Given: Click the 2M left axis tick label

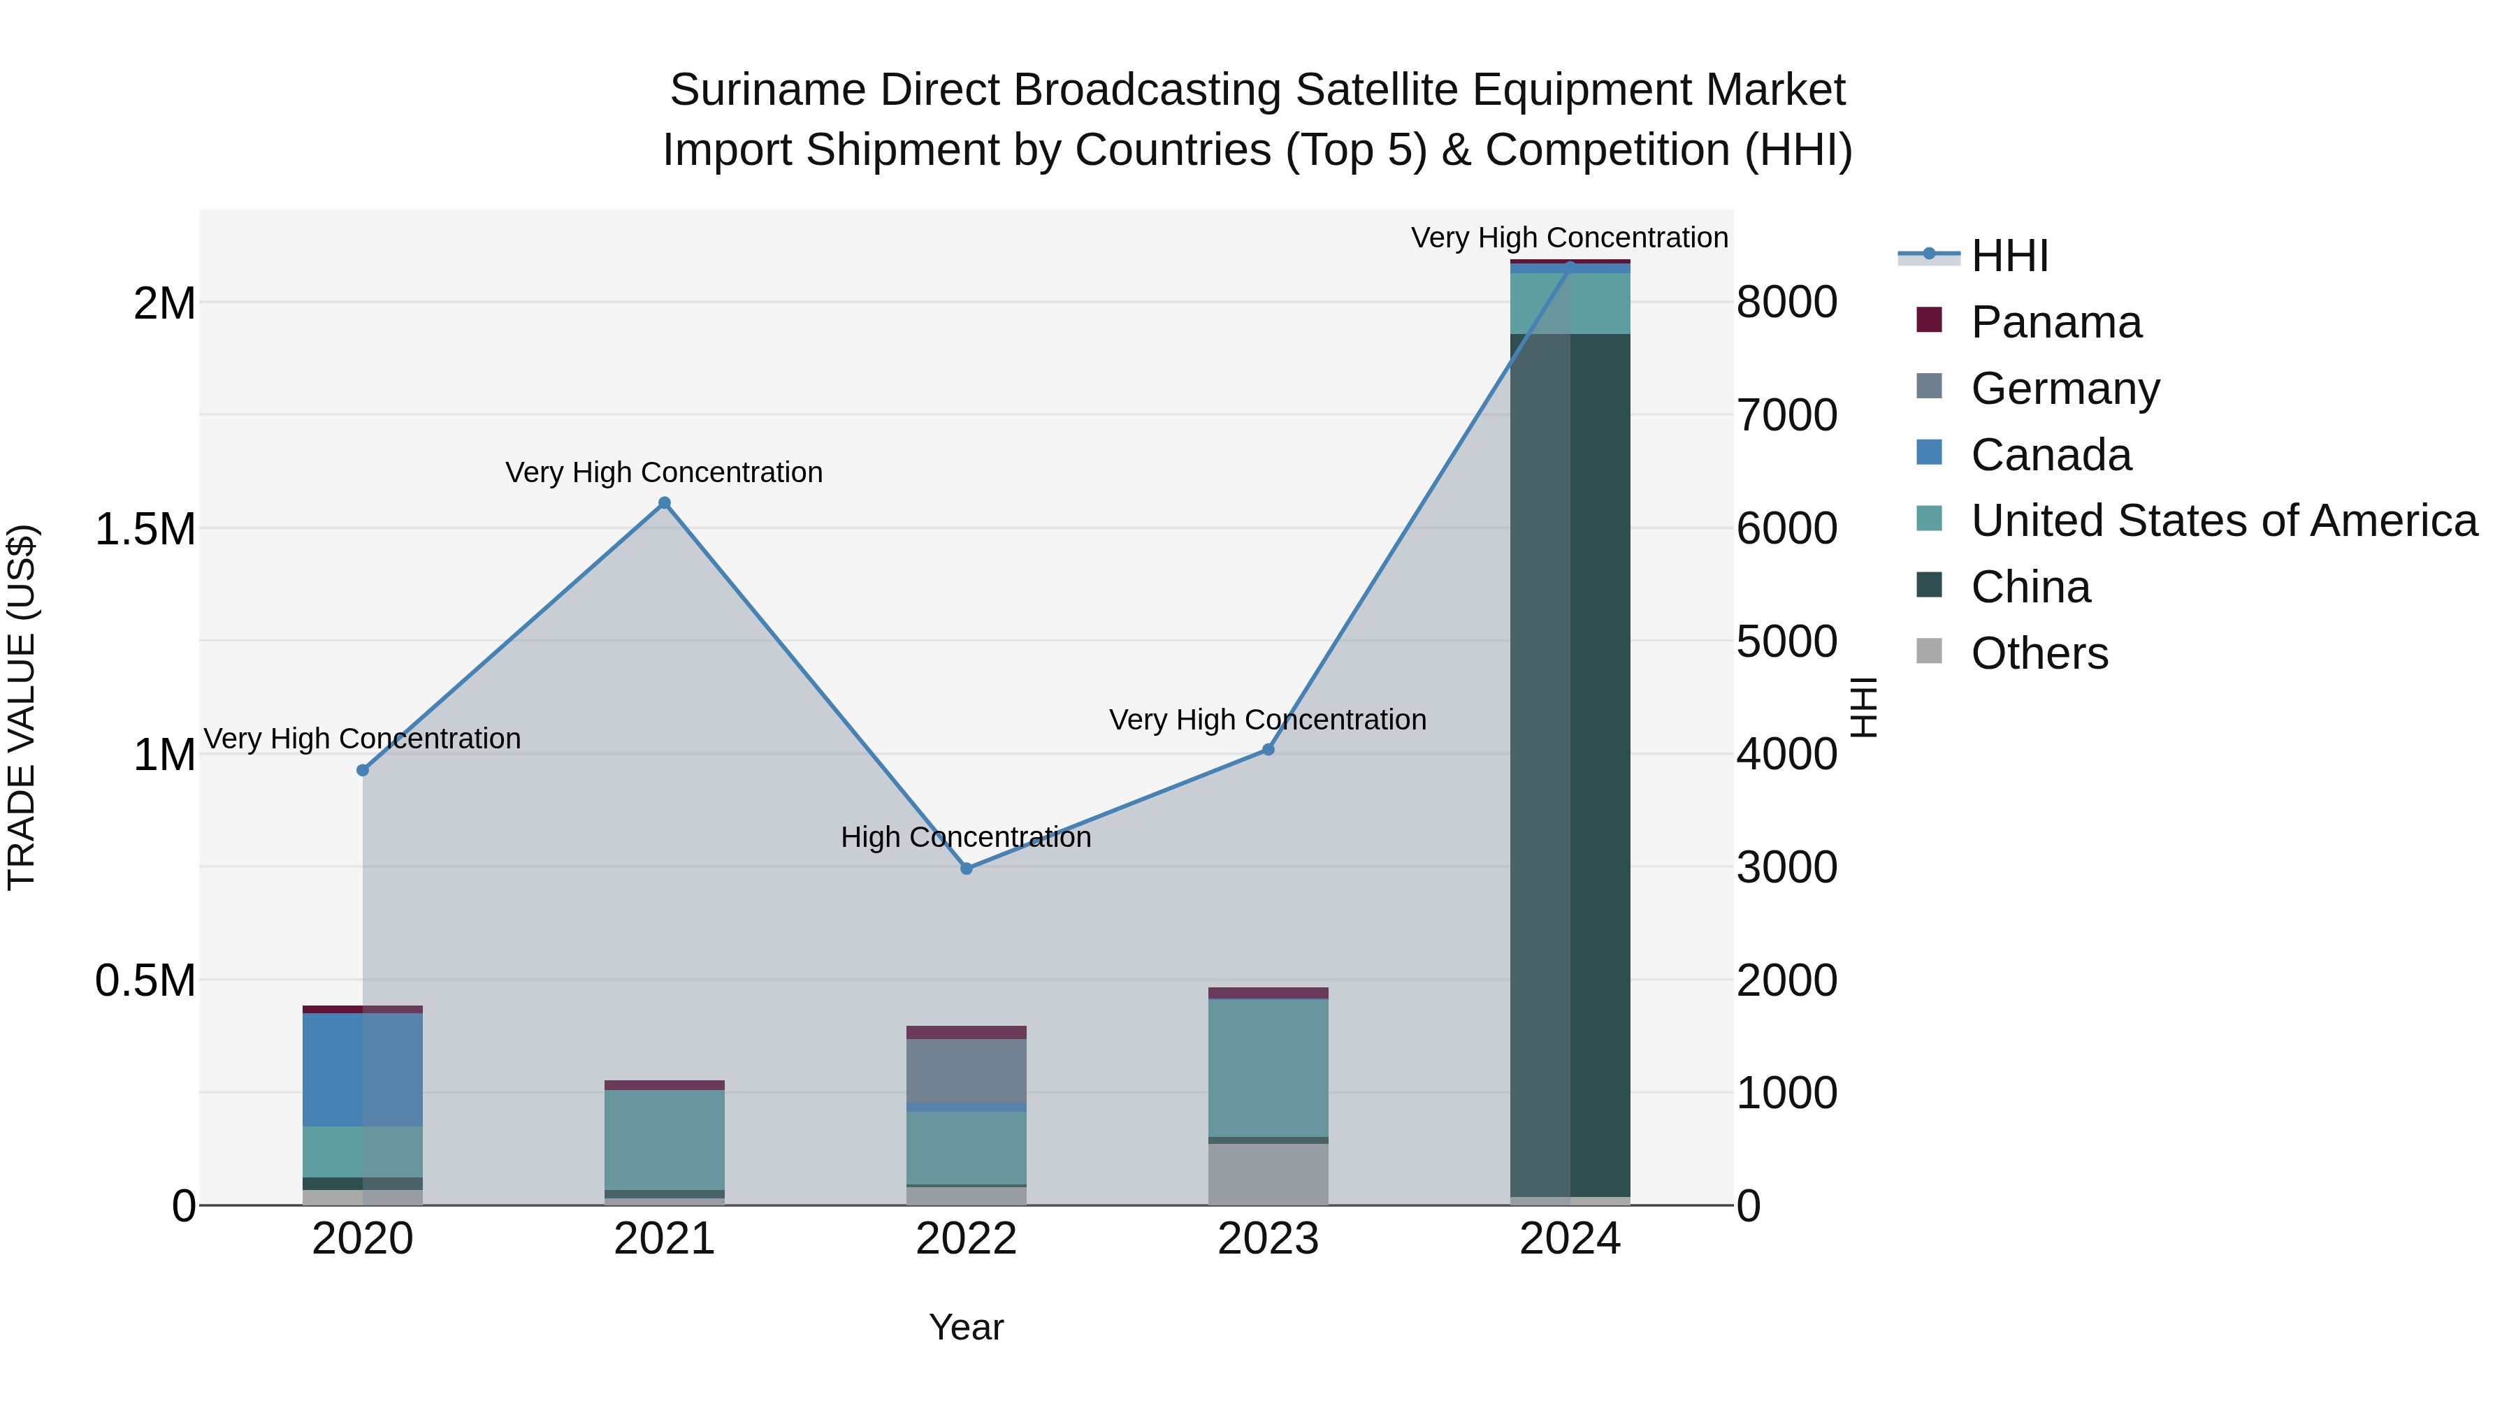Looking at the screenshot, I should pos(165,303).
